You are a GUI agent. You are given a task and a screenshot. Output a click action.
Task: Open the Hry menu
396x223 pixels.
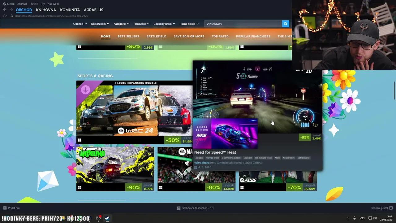[43, 4]
